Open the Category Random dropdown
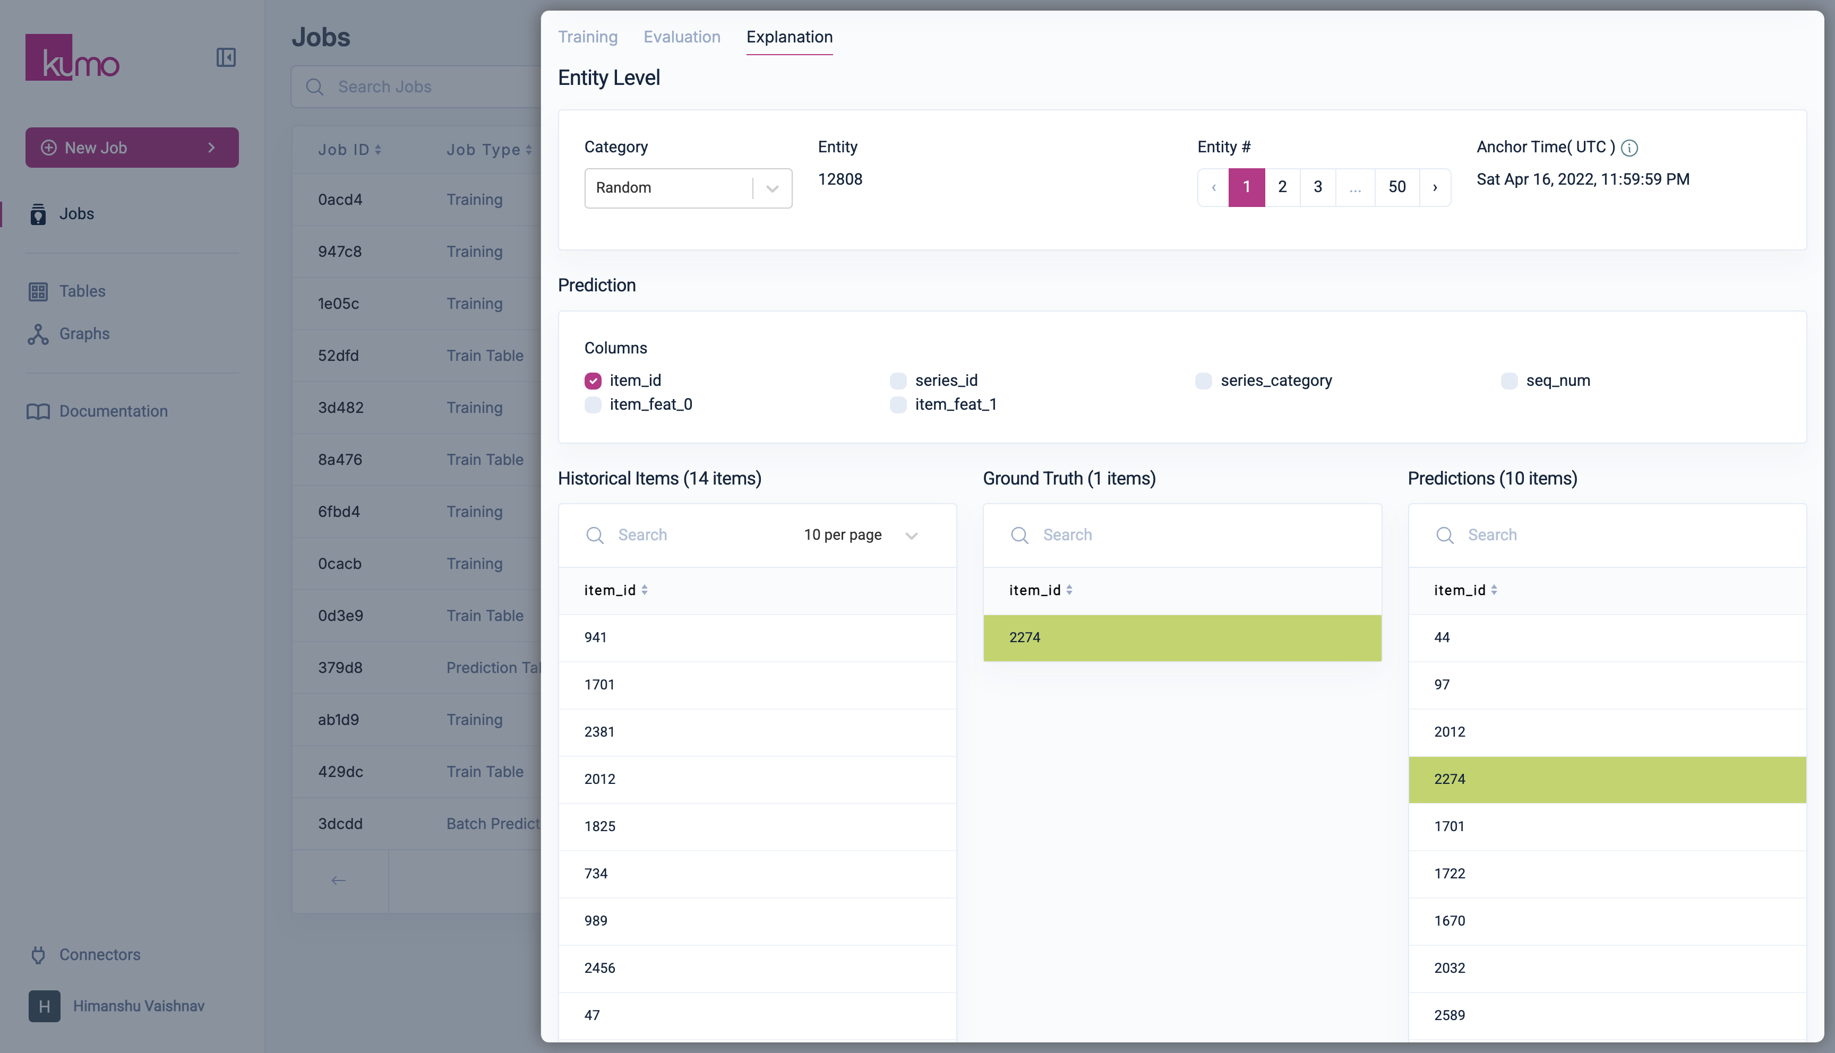This screenshot has width=1835, height=1053. point(687,188)
